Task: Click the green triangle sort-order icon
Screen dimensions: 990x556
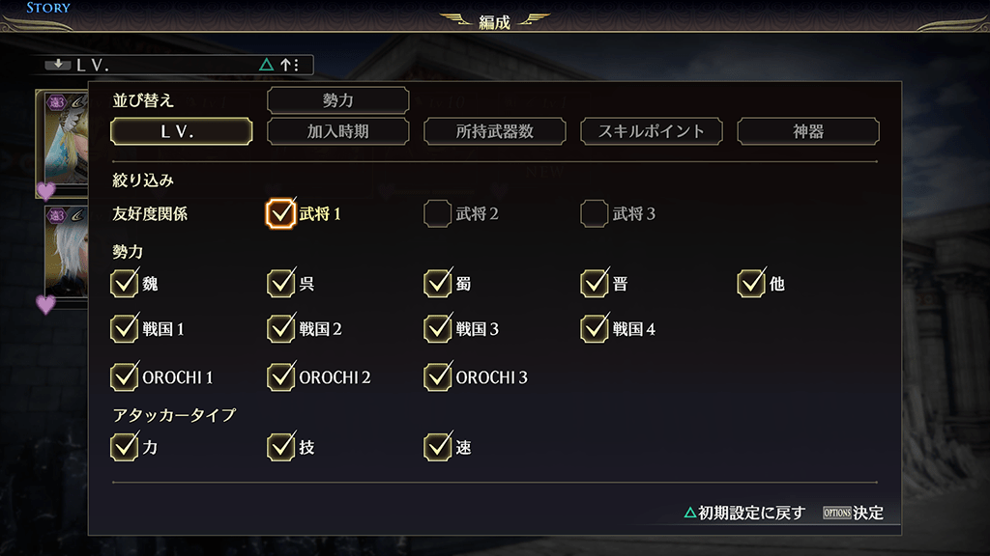Action: 266,66
